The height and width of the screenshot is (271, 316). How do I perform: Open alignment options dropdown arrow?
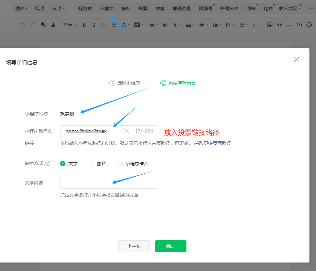pos(157,25)
